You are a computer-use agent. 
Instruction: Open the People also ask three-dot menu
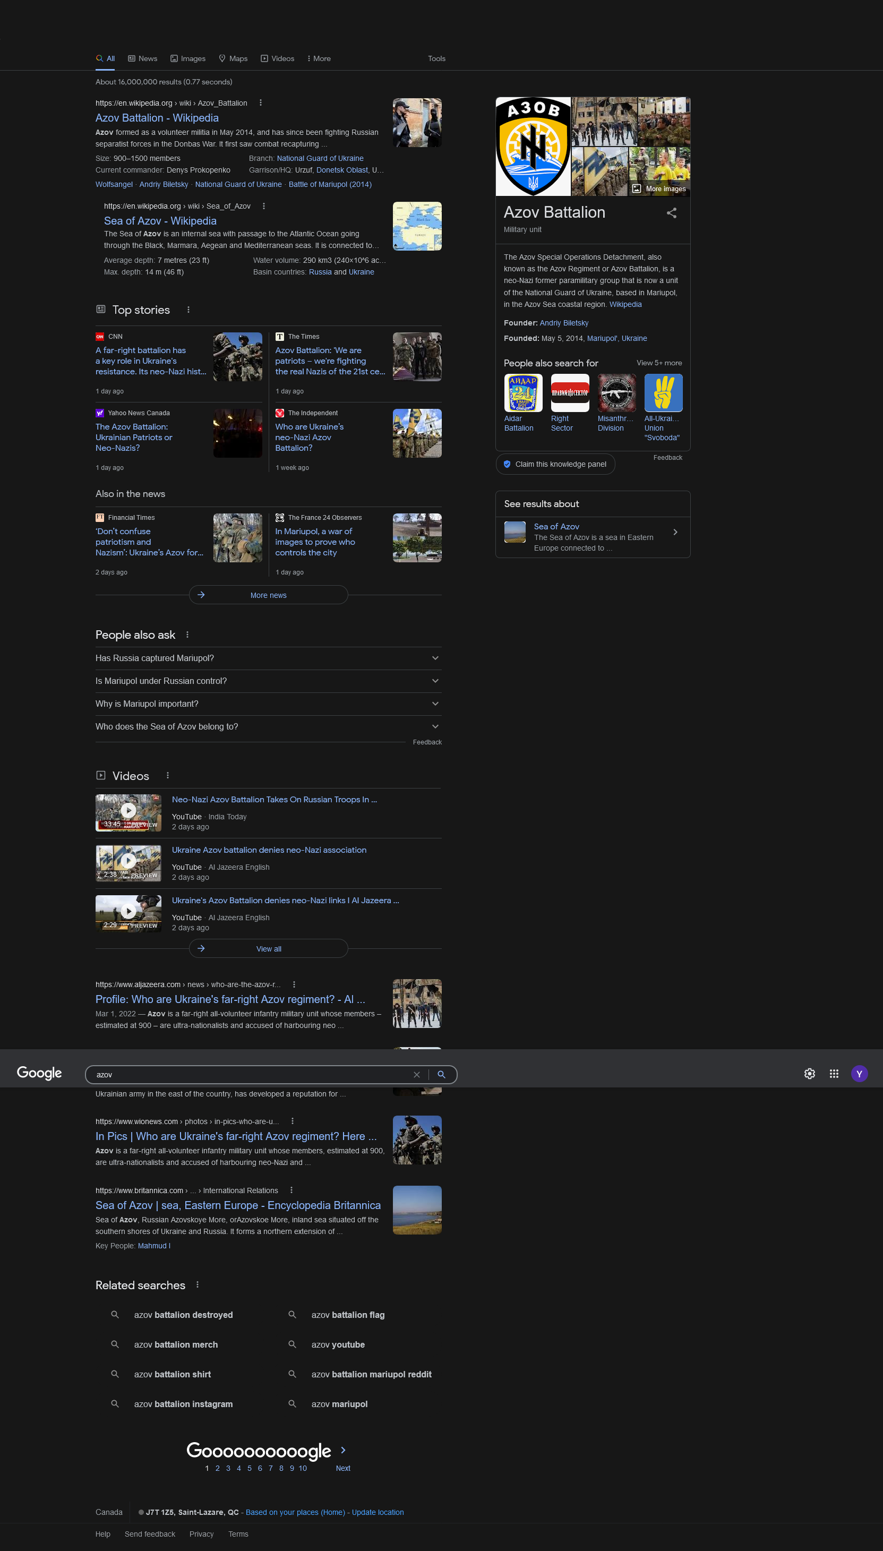click(x=187, y=635)
